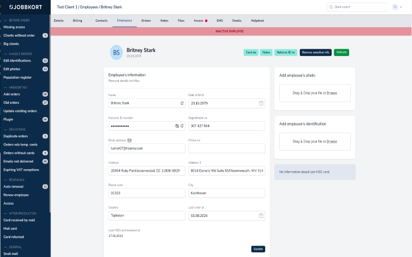Click Browse link in identification upload
Viewport: 412px width, 257px height.
332,142
